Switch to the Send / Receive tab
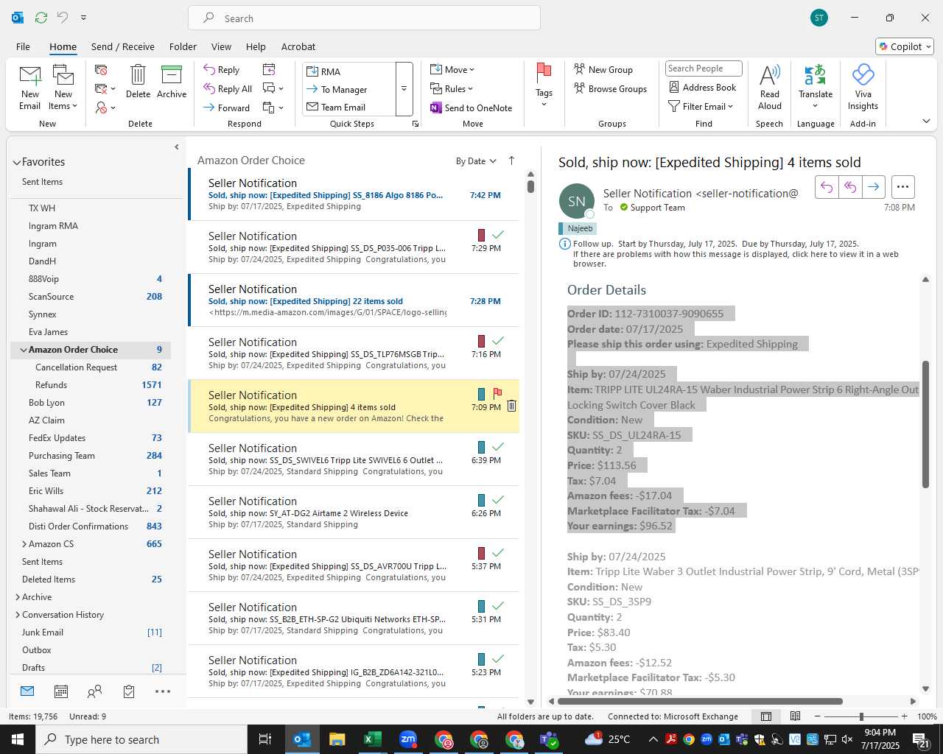This screenshot has width=943, height=754. point(123,46)
